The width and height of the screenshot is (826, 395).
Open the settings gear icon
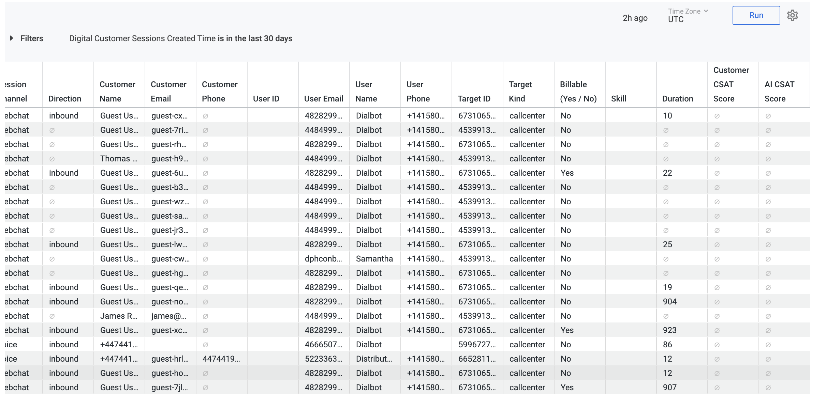coord(792,16)
